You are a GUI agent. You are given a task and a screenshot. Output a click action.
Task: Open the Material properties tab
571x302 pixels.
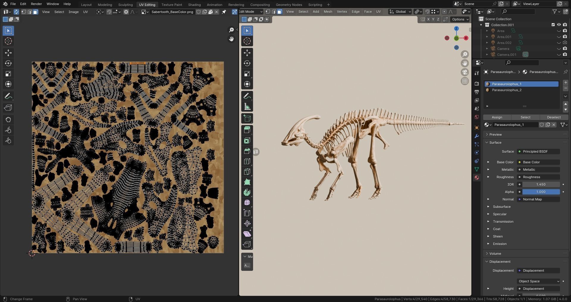477,178
